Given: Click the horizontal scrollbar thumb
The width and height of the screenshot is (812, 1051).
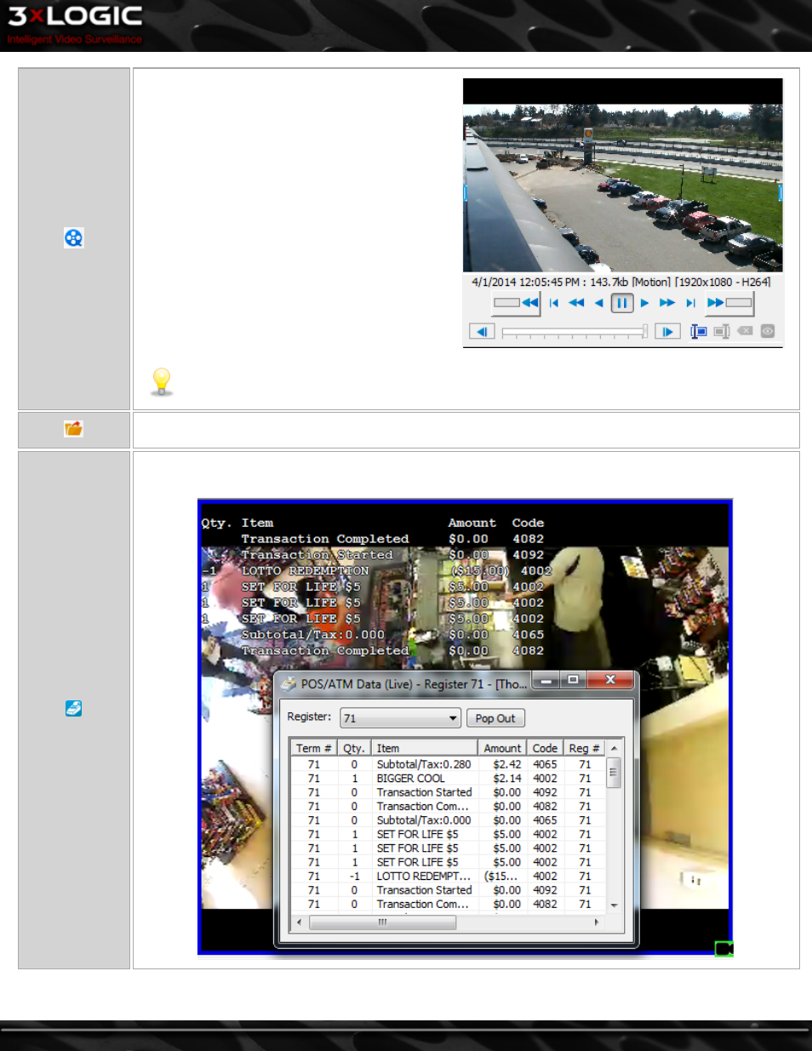Looking at the screenshot, I should 382,922.
